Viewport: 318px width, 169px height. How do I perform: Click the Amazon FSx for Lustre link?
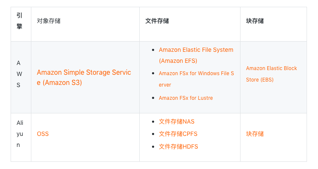(186, 98)
